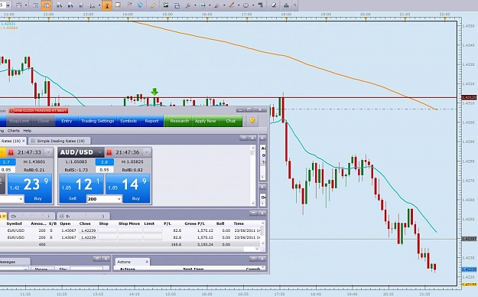Open the AUD/USD symbol dropdown
The width and height of the screenshot is (478, 297).
point(99,152)
